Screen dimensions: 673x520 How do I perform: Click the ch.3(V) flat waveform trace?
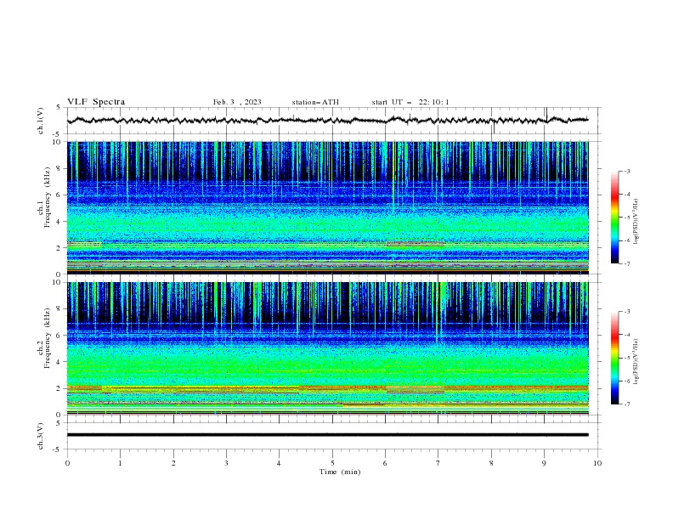pyautogui.click(x=327, y=435)
